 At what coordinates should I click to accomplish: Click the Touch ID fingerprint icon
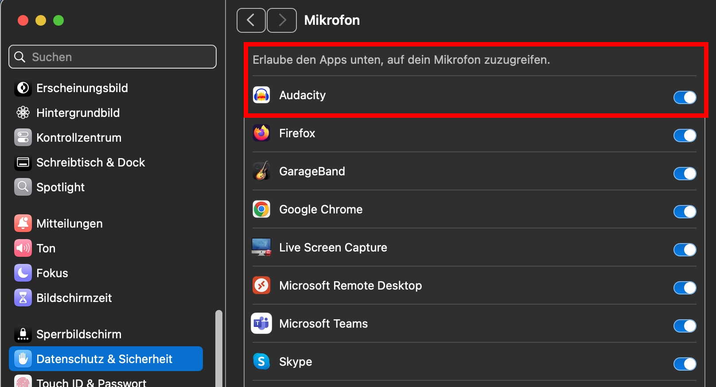pos(23,382)
